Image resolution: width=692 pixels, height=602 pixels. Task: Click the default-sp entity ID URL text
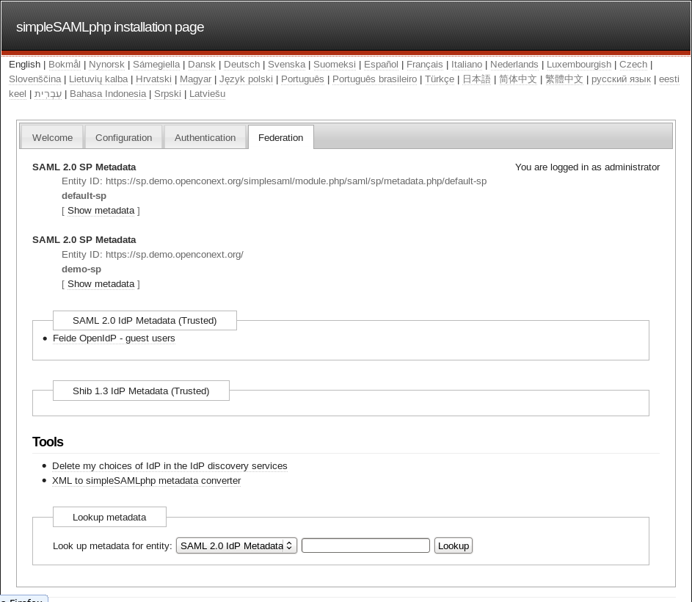coord(296,181)
